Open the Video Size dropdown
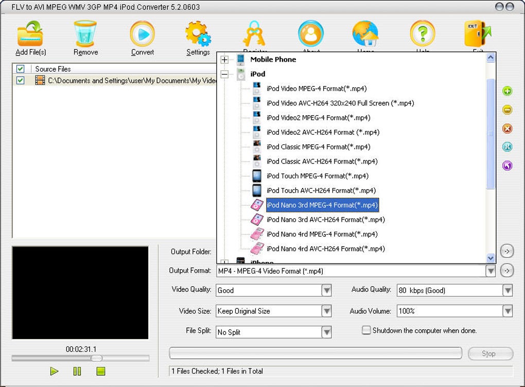The image size is (525, 387). [326, 311]
